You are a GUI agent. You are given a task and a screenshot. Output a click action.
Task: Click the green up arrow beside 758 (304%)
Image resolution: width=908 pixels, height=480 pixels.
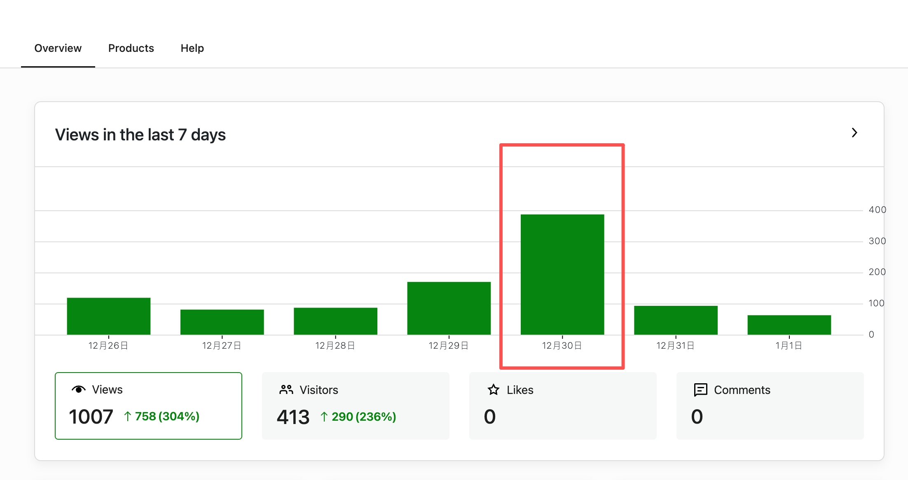point(128,417)
